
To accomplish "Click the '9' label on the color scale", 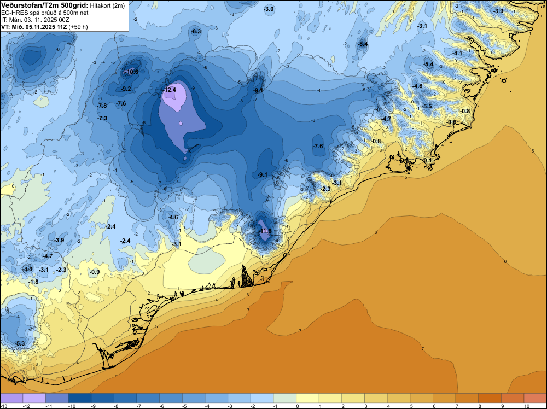I will [502, 406].
